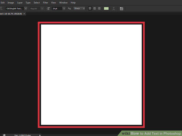This screenshot has width=182, height=136.
Task: Open the Type menu
Action: point(28,2)
